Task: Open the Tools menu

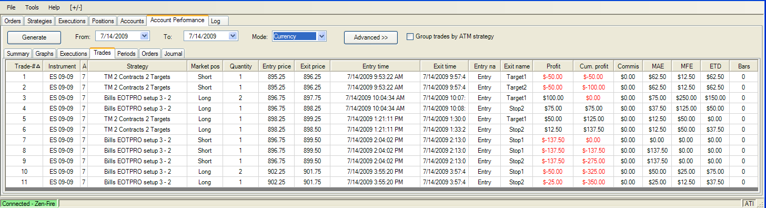Action: (x=32, y=7)
